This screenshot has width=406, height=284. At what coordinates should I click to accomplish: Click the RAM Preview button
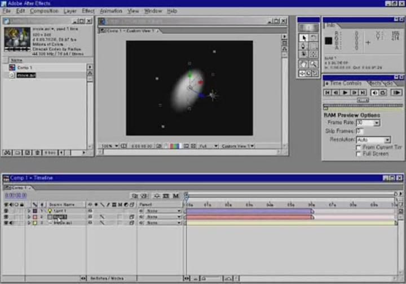click(x=396, y=92)
